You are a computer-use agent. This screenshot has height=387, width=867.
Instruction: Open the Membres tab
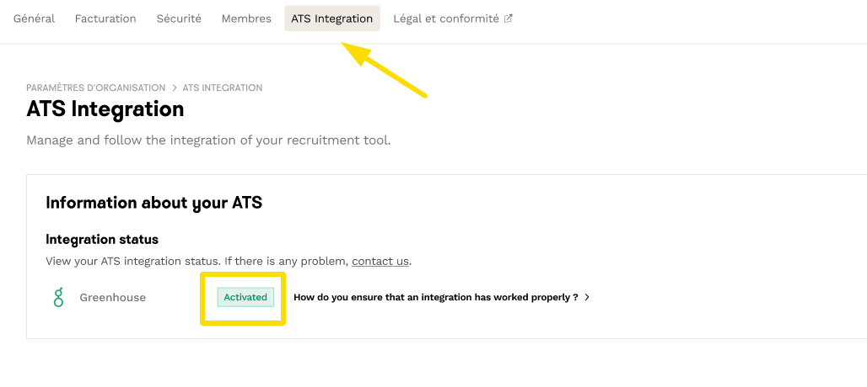point(246,19)
